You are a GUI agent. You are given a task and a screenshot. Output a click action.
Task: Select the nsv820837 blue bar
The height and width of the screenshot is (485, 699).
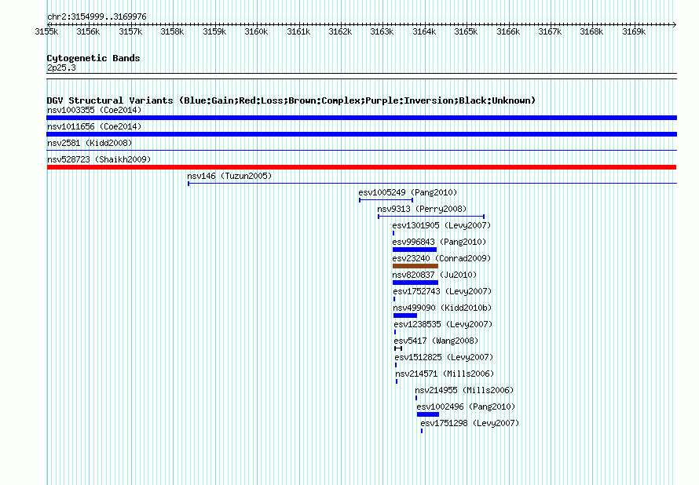pyautogui.click(x=415, y=283)
